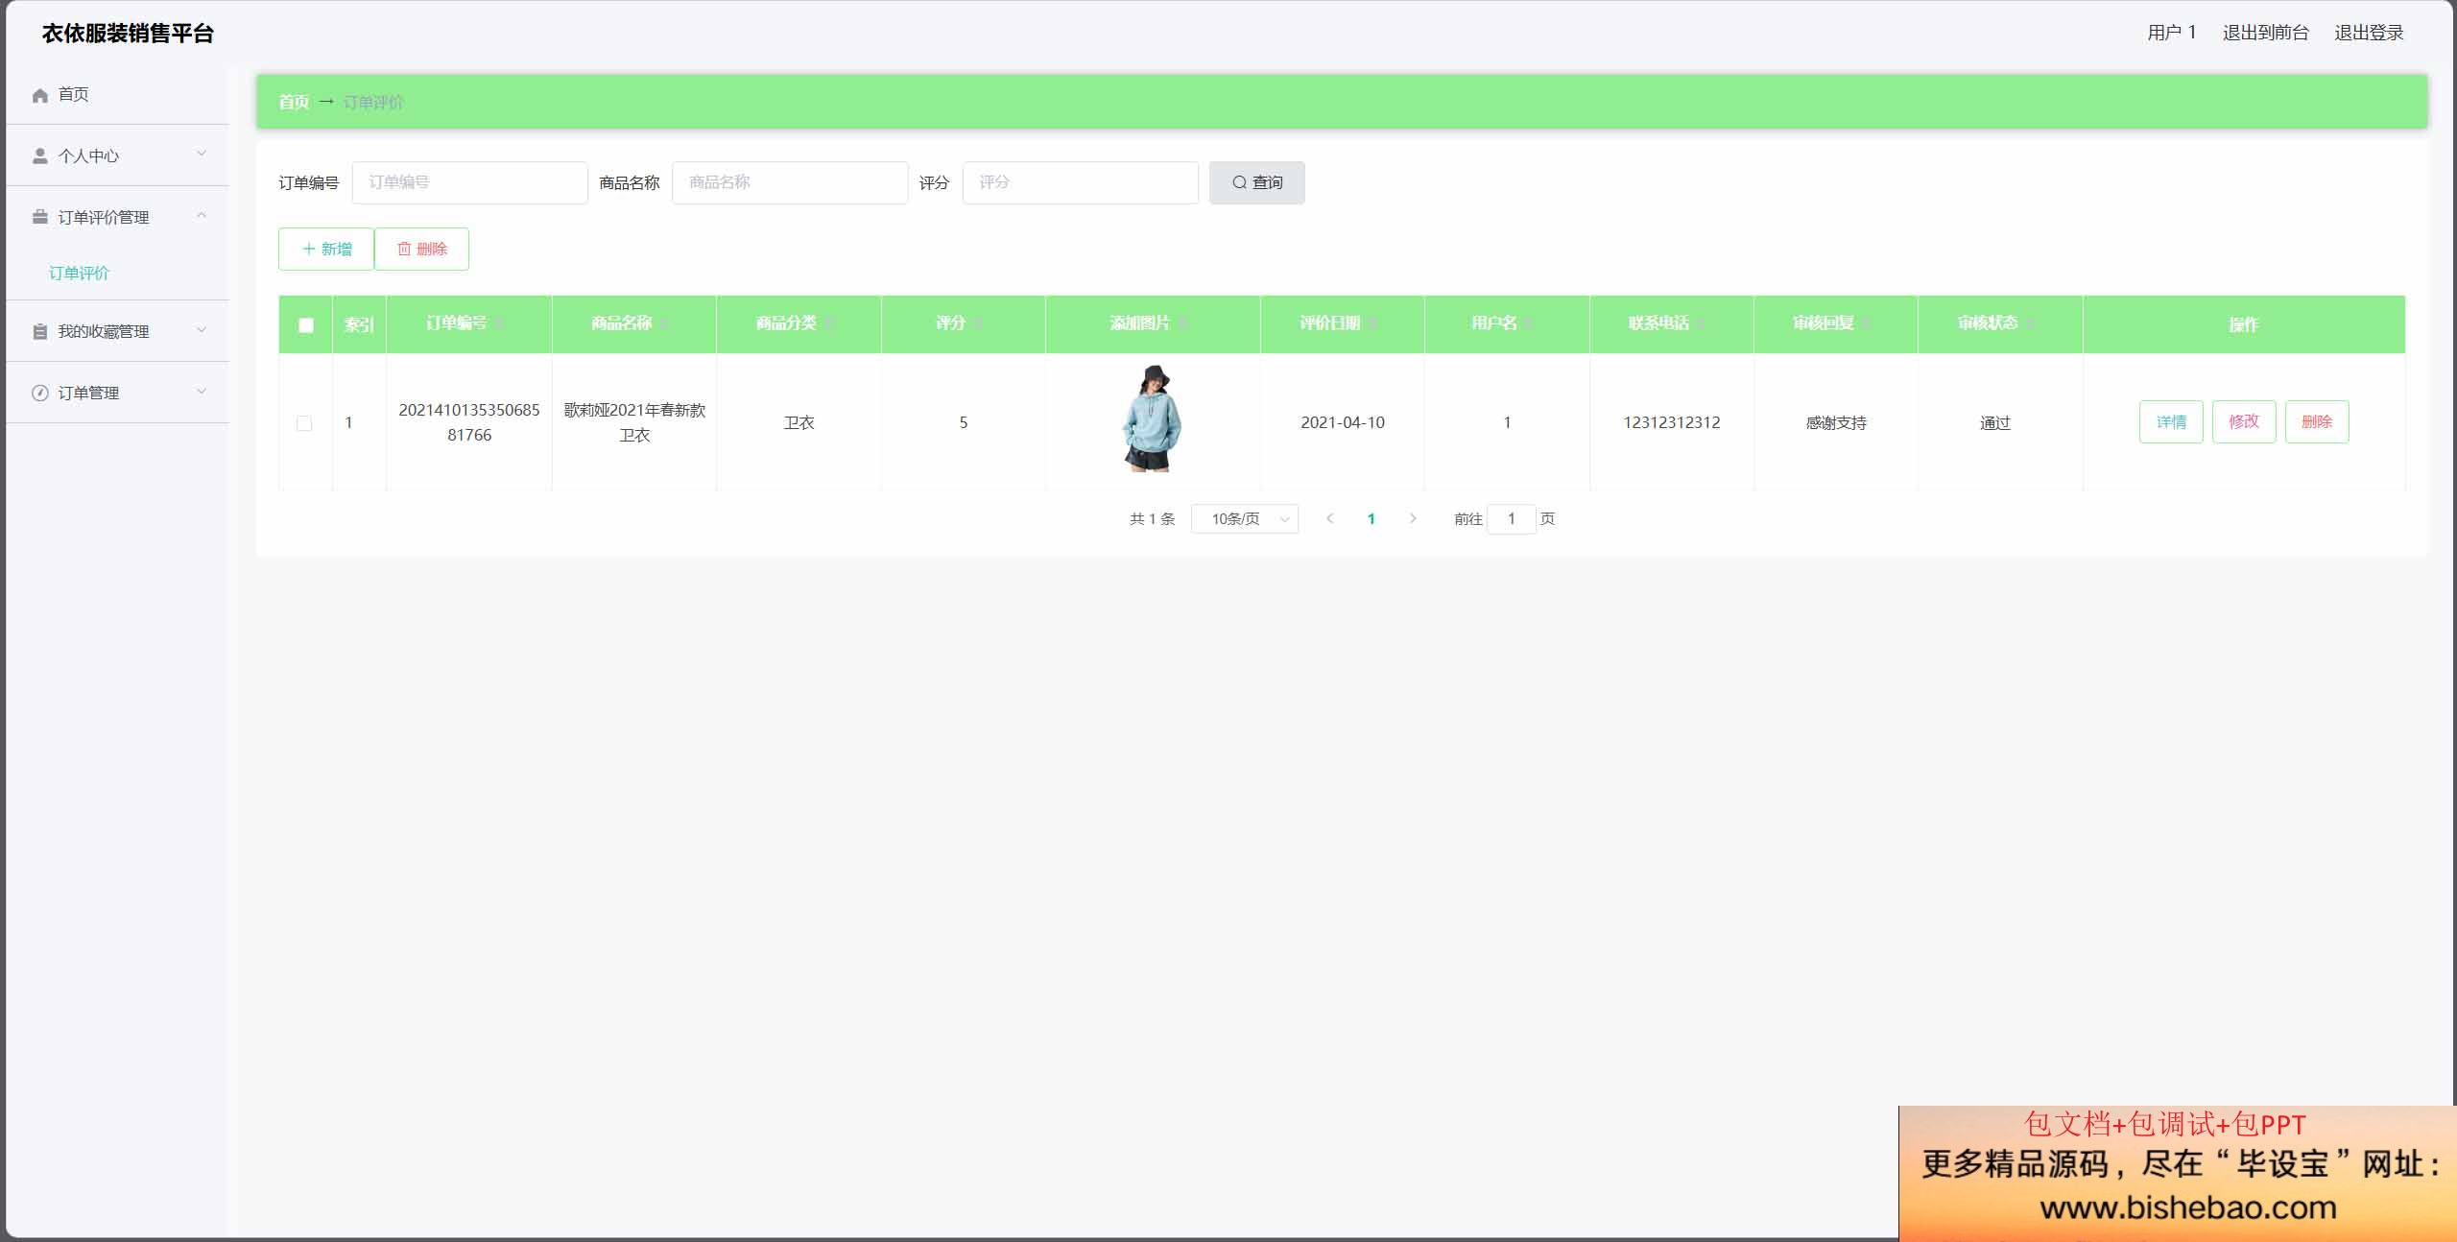Click the 衣依服装销售平台 title
Viewport: 2457px width, 1242px height.
pyautogui.click(x=128, y=34)
